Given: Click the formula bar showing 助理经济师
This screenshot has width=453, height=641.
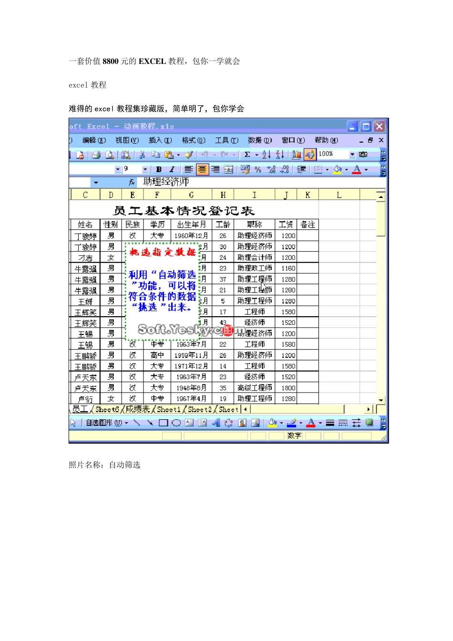Looking at the screenshot, I should (262, 182).
